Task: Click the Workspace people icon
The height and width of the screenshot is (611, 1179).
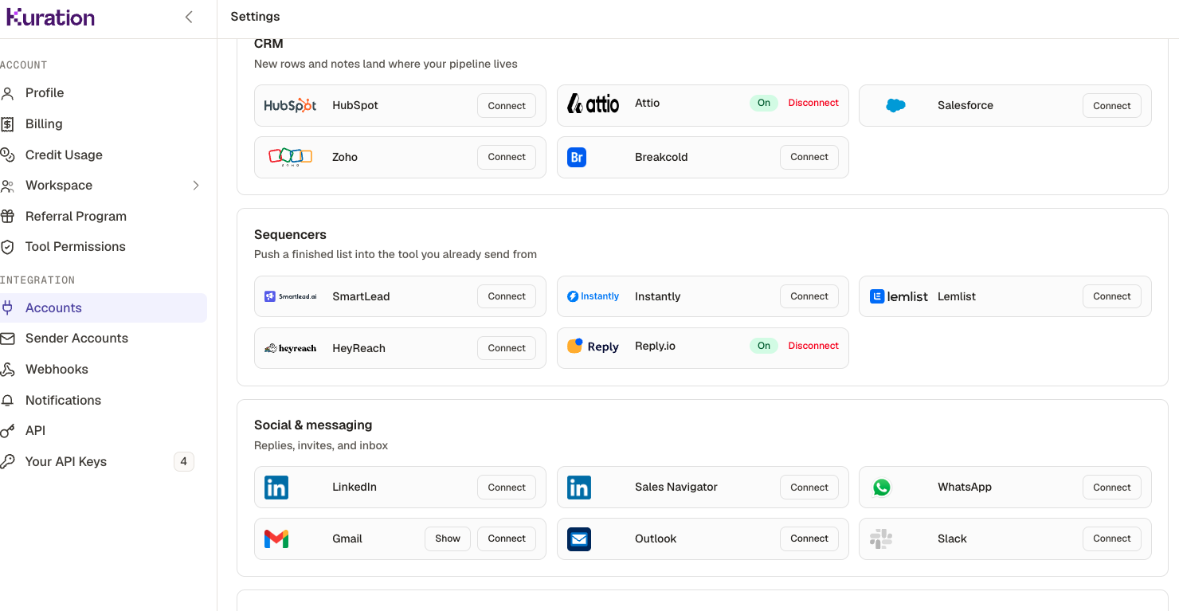Action: [8, 186]
